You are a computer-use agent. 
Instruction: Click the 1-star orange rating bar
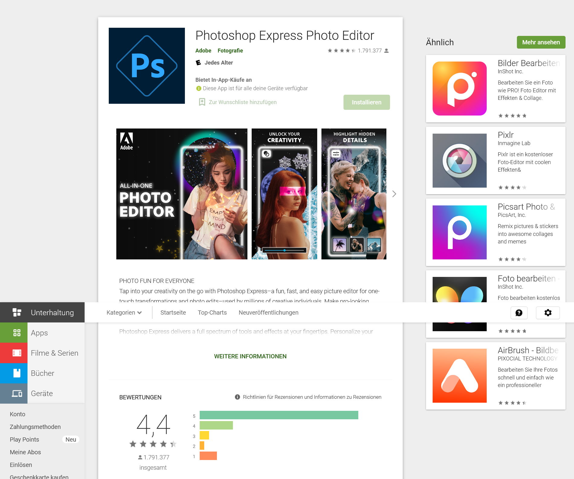tap(208, 456)
